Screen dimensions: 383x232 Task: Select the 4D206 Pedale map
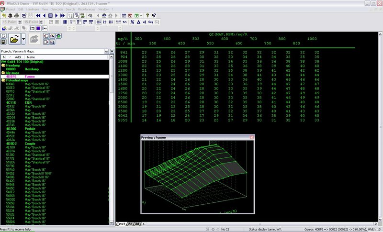click(55, 129)
